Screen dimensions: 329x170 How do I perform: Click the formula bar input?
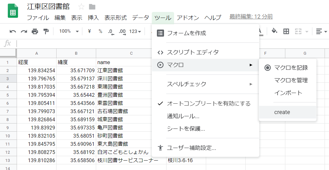tap(172, 44)
